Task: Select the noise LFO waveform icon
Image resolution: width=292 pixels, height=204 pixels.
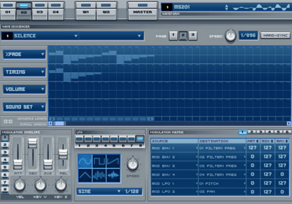Action: point(113,175)
